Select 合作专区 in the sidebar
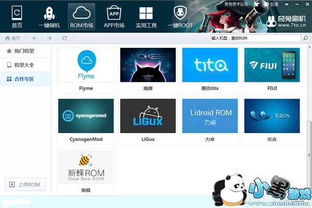 pos(25,79)
